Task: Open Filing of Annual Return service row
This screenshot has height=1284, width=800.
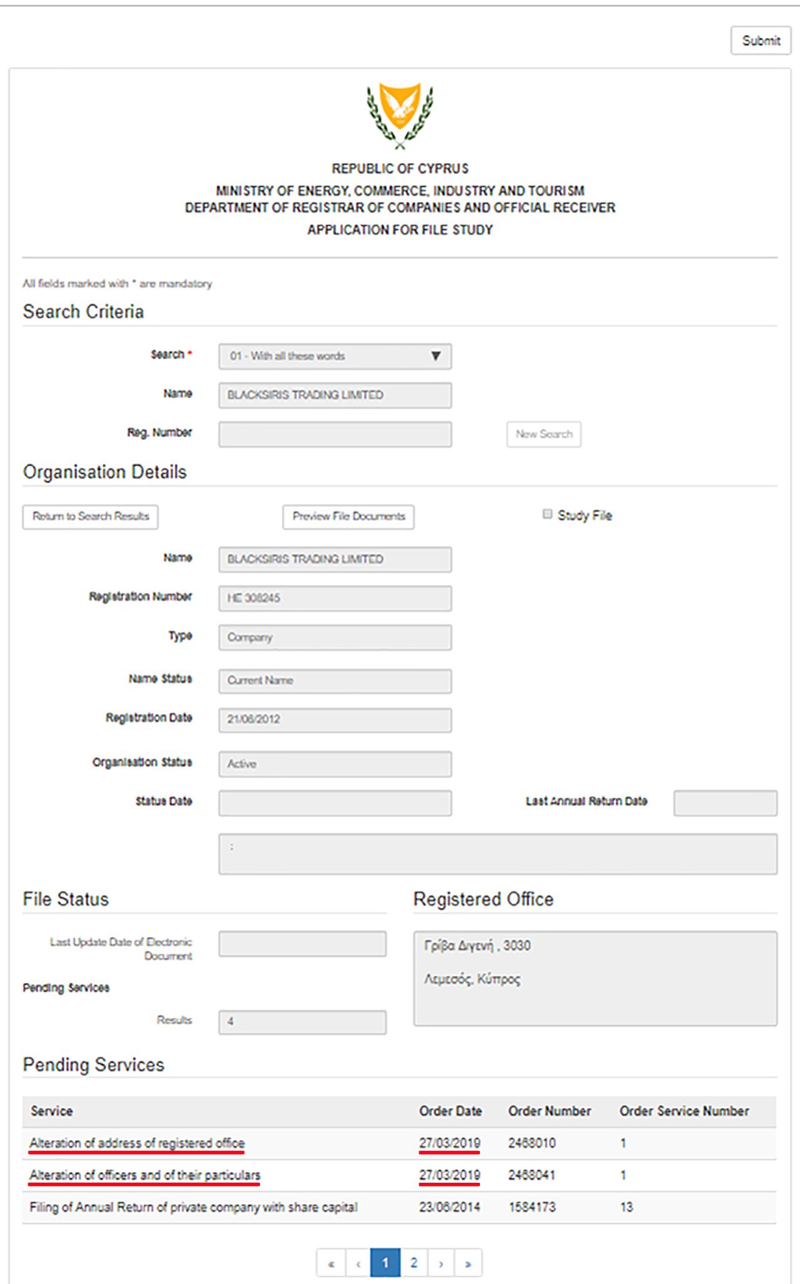Action: [193, 1207]
